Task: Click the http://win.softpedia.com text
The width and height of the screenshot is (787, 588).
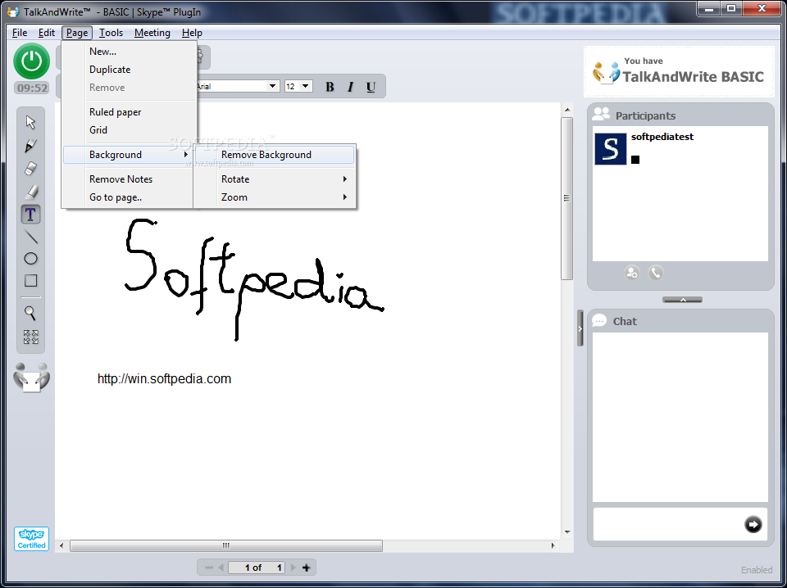Action: coord(164,379)
